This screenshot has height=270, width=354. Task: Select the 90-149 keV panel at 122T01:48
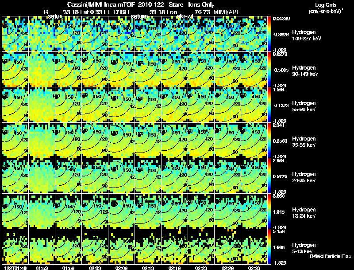click(15, 70)
